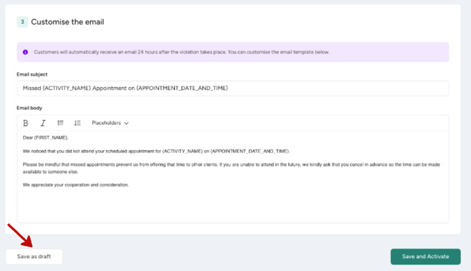Click 'We appreciate your cooperation and consideration.'

point(76,185)
